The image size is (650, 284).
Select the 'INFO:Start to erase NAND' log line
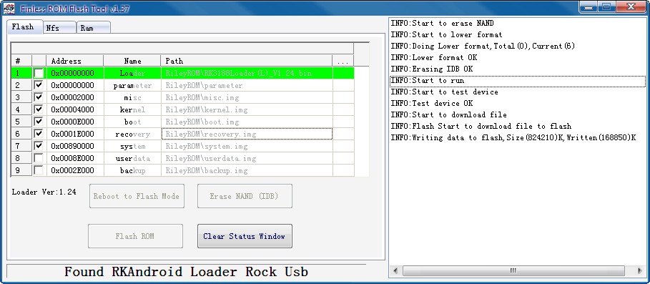tap(518, 23)
